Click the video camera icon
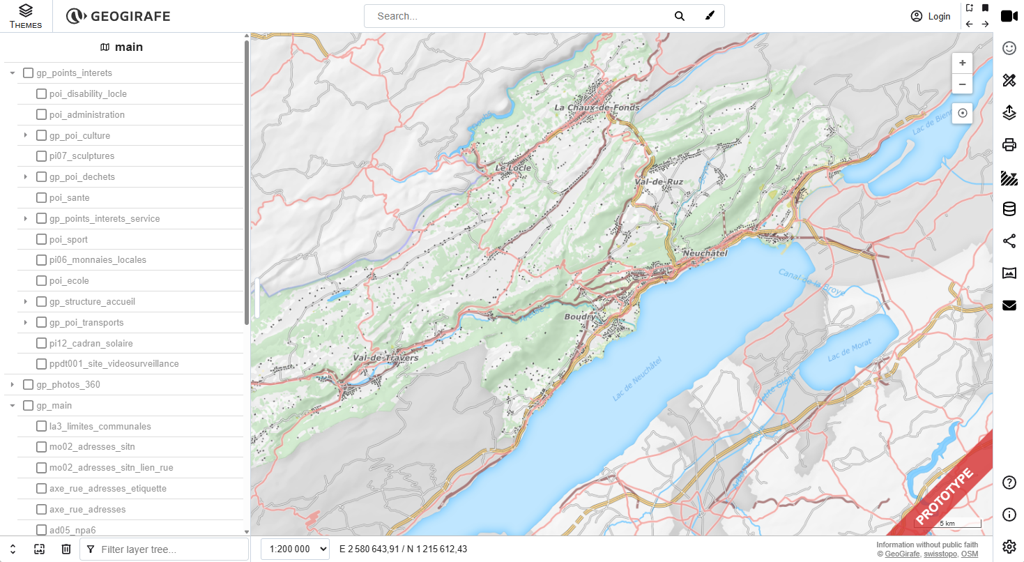This screenshot has width=1024, height=562. [x=1009, y=16]
